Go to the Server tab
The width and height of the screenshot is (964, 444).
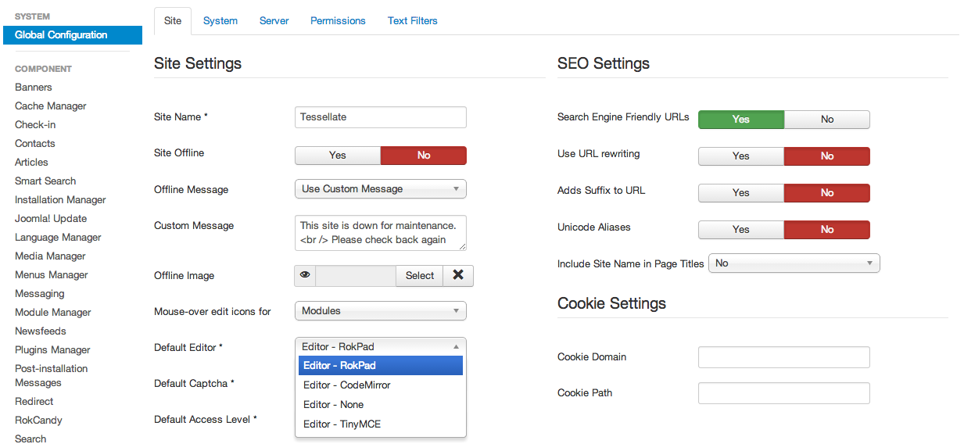274,21
